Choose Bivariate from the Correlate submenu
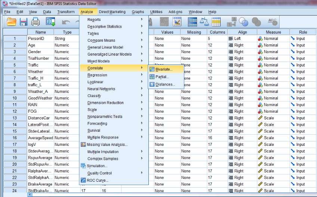 (x=166, y=69)
